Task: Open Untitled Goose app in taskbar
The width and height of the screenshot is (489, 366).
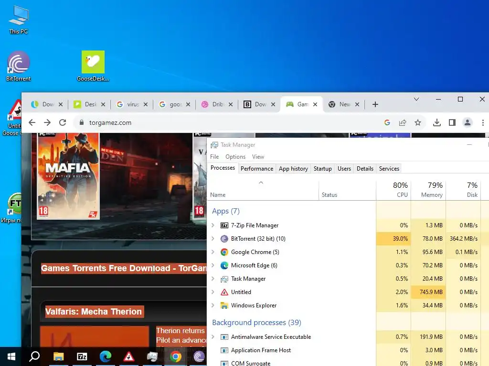Action: [129, 356]
